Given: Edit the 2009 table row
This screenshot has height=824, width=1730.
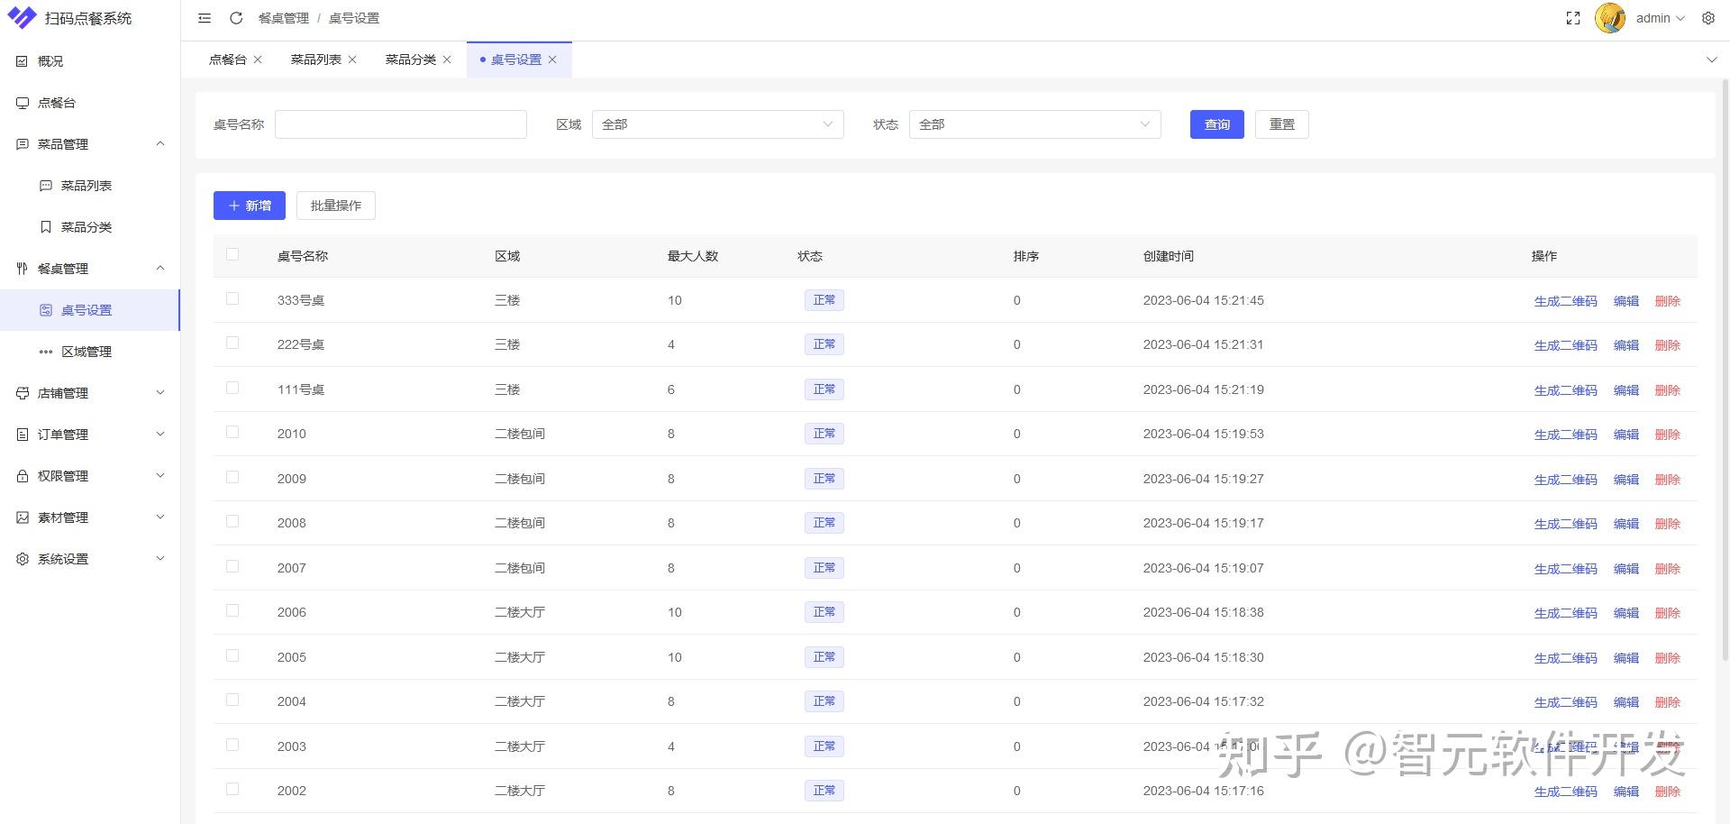Looking at the screenshot, I should click(x=1626, y=480).
